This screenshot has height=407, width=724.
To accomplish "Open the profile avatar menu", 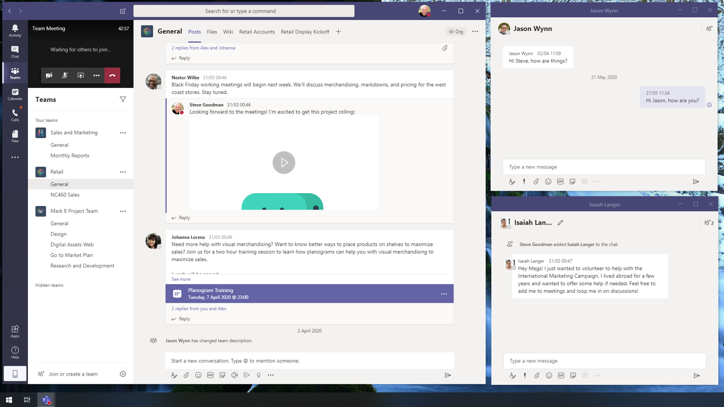I will click(x=425, y=11).
